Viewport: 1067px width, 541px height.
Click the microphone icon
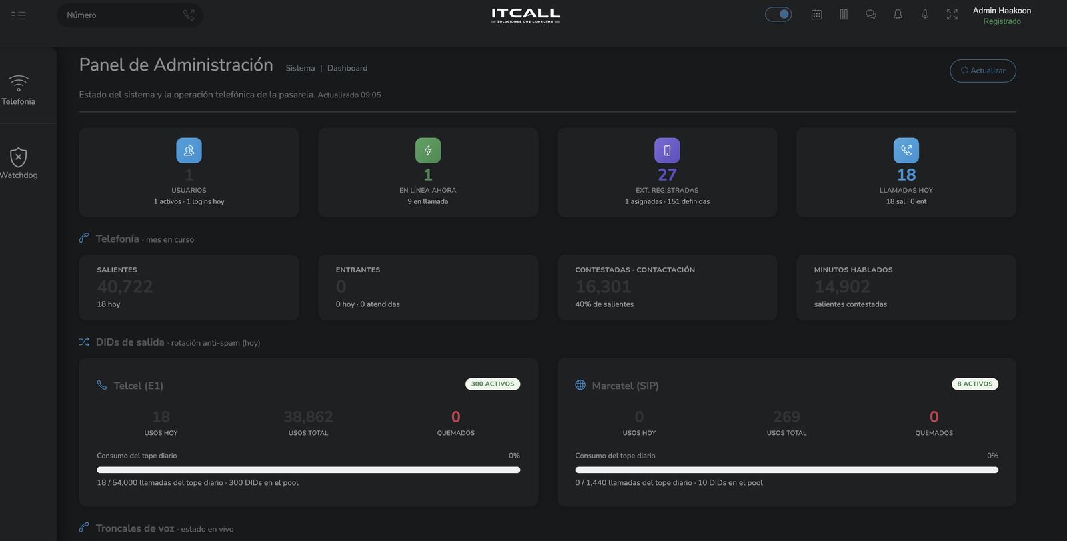point(925,15)
